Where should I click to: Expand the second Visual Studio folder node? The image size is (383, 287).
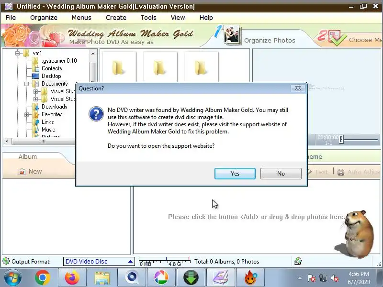coord(35,99)
